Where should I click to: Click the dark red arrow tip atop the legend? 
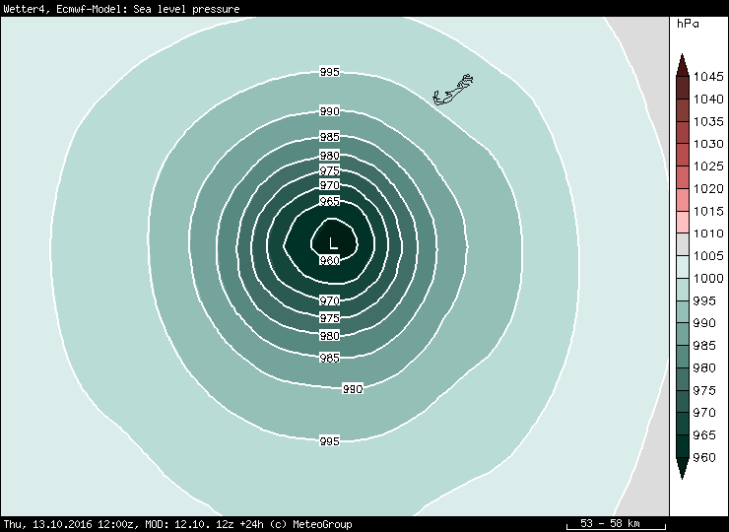coord(682,65)
